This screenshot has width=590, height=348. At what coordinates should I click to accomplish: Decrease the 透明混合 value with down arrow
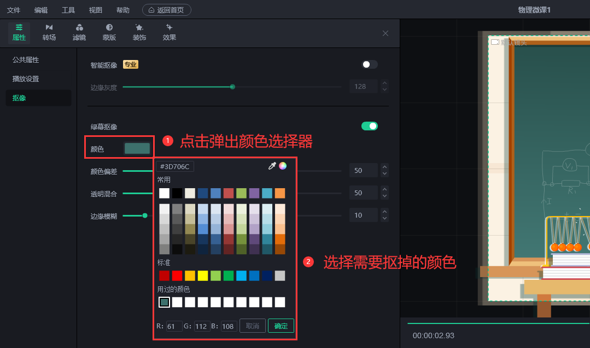point(384,196)
